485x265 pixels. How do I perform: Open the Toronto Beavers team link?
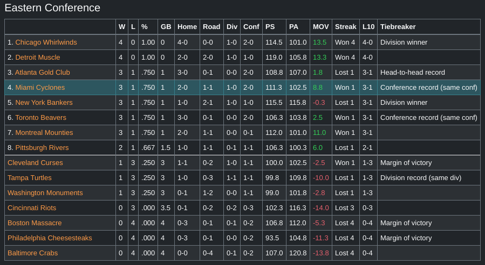point(41,118)
